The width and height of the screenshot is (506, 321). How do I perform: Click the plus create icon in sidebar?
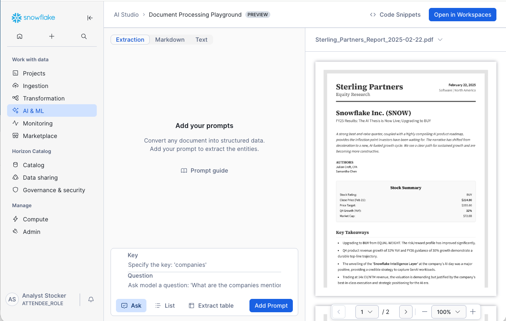(52, 37)
